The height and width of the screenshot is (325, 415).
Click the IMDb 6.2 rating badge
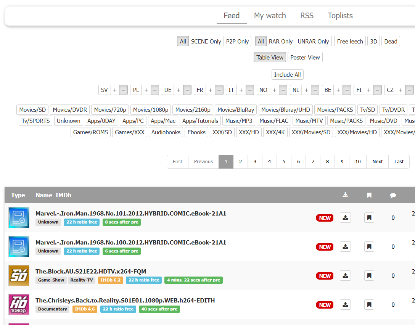111,280
